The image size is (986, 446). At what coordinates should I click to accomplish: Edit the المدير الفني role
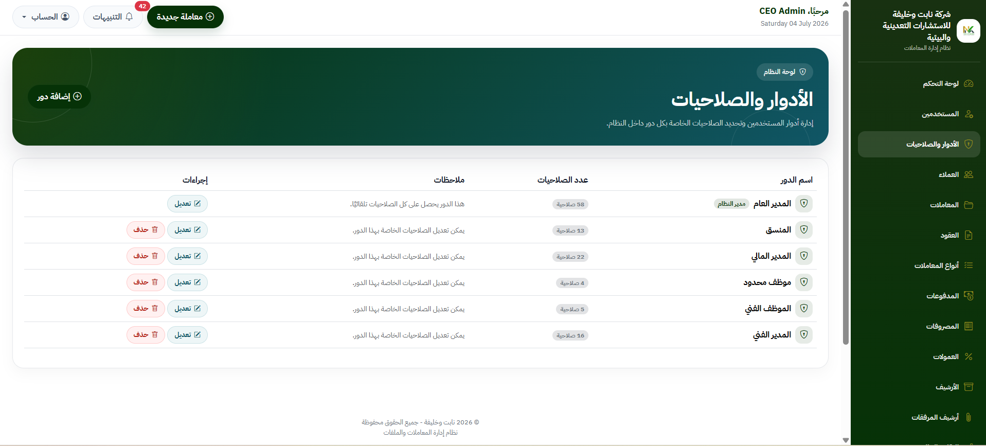click(187, 335)
